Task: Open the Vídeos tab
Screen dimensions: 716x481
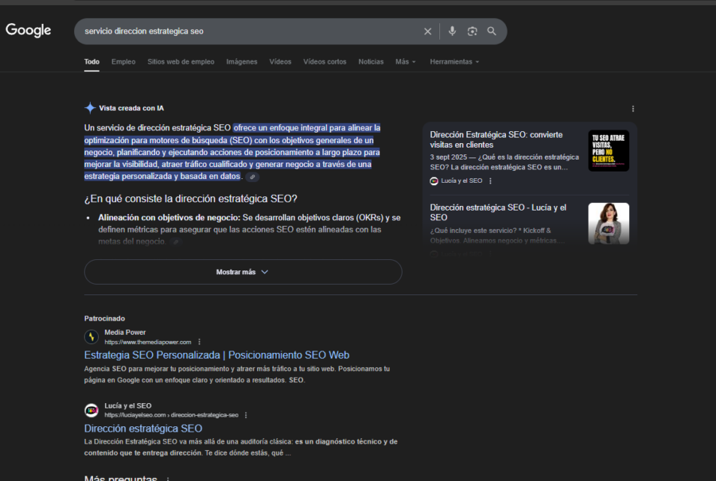Action: (x=280, y=61)
